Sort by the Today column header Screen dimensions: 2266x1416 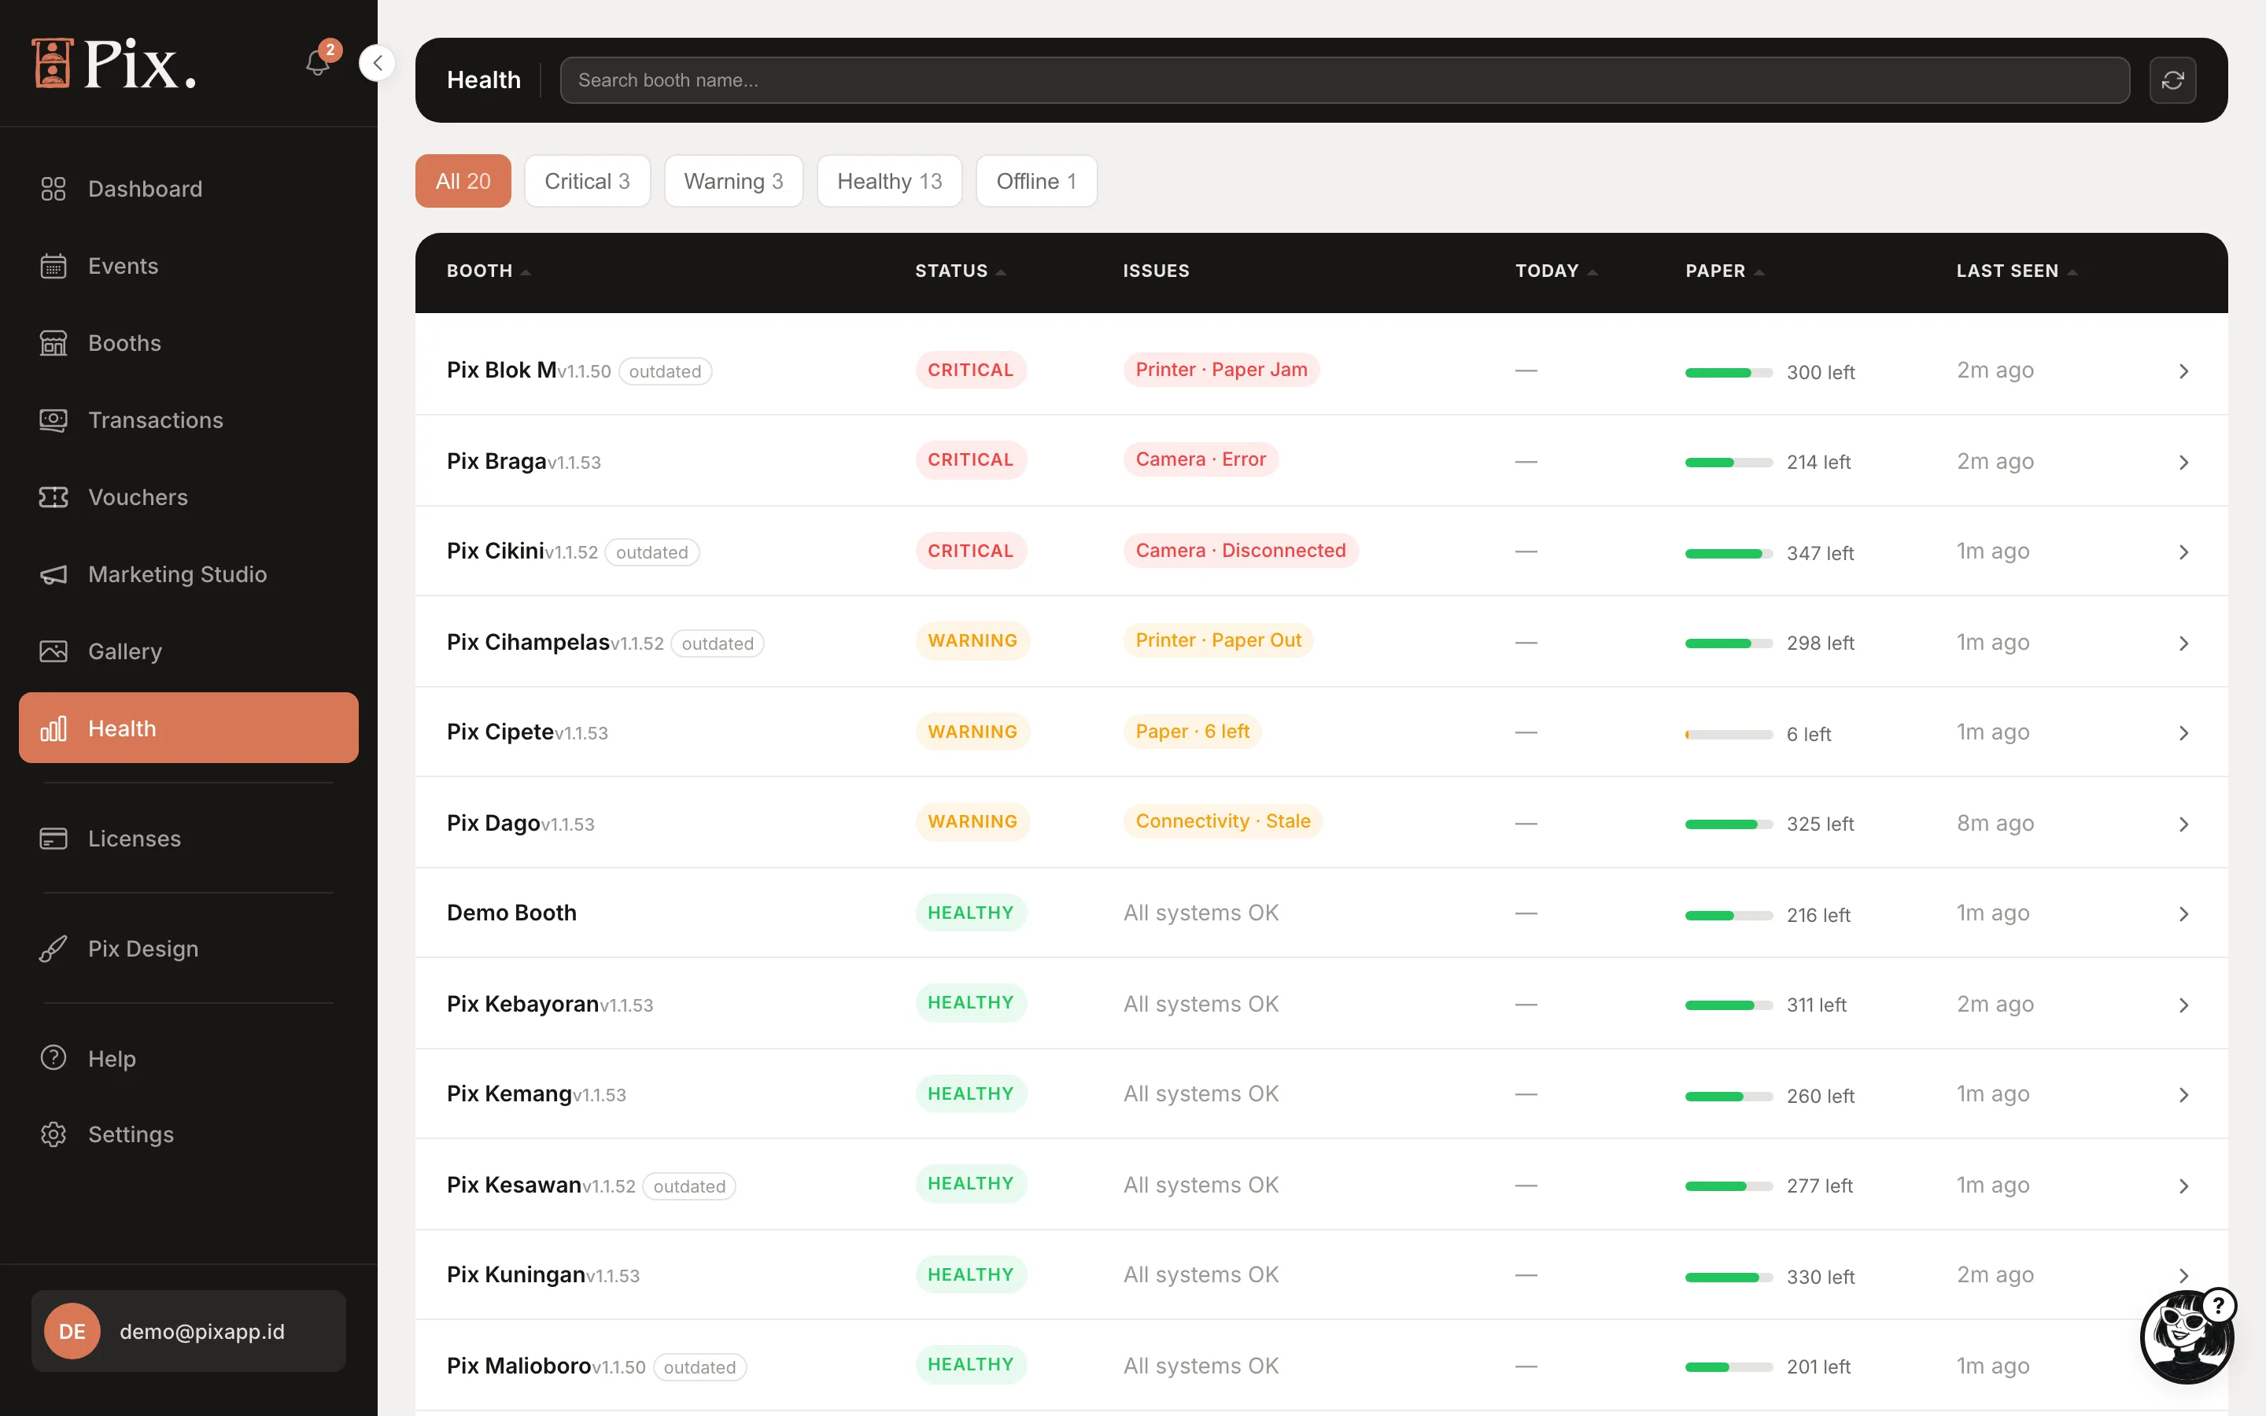pos(1556,271)
